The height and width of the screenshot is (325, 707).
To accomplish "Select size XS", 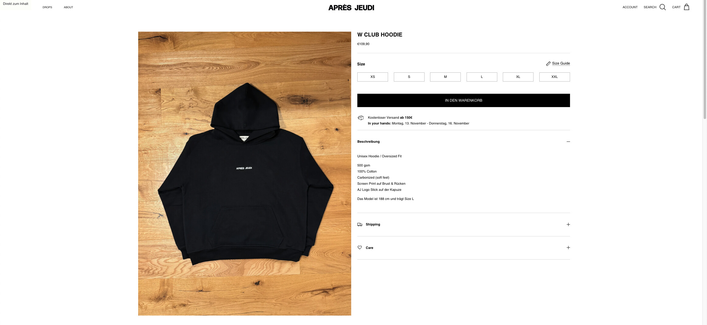I will [x=373, y=77].
